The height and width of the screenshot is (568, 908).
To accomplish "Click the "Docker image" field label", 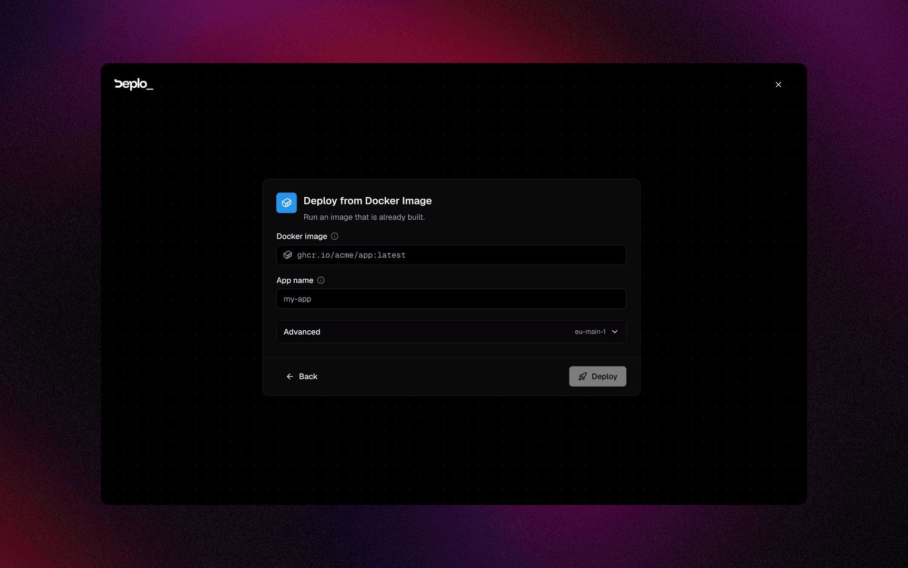I will coord(302,236).
